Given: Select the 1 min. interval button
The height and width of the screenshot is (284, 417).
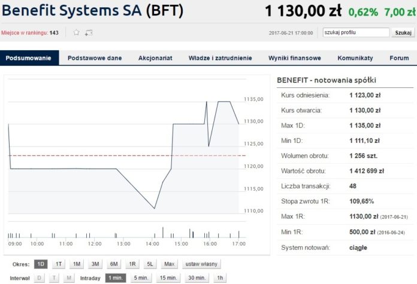Looking at the screenshot, I should [x=116, y=278].
